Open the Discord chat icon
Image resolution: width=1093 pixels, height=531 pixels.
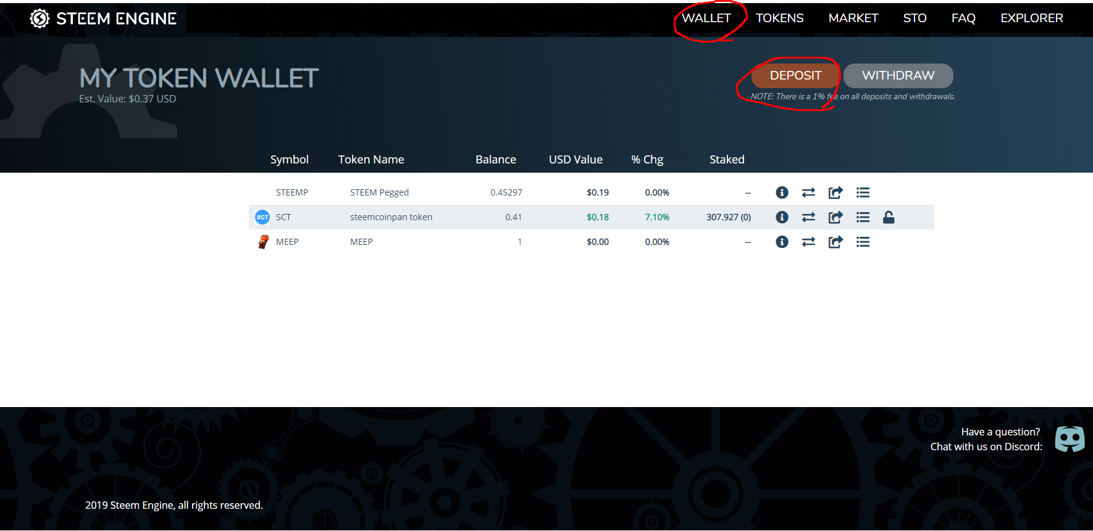1070,439
